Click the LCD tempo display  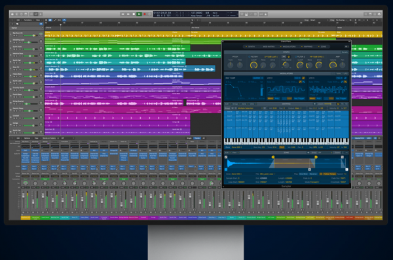[196, 13]
